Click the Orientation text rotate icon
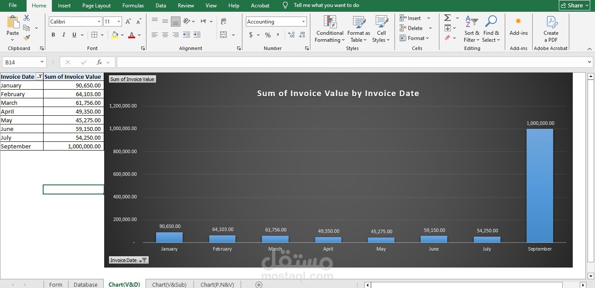The width and height of the screenshot is (595, 288). 187,21
